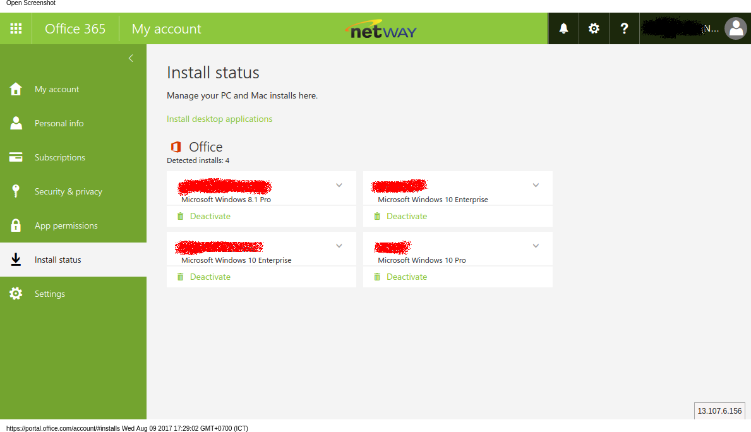Screen dimensions: 751x432
Task: Go to Personal info page
Action: (59, 123)
